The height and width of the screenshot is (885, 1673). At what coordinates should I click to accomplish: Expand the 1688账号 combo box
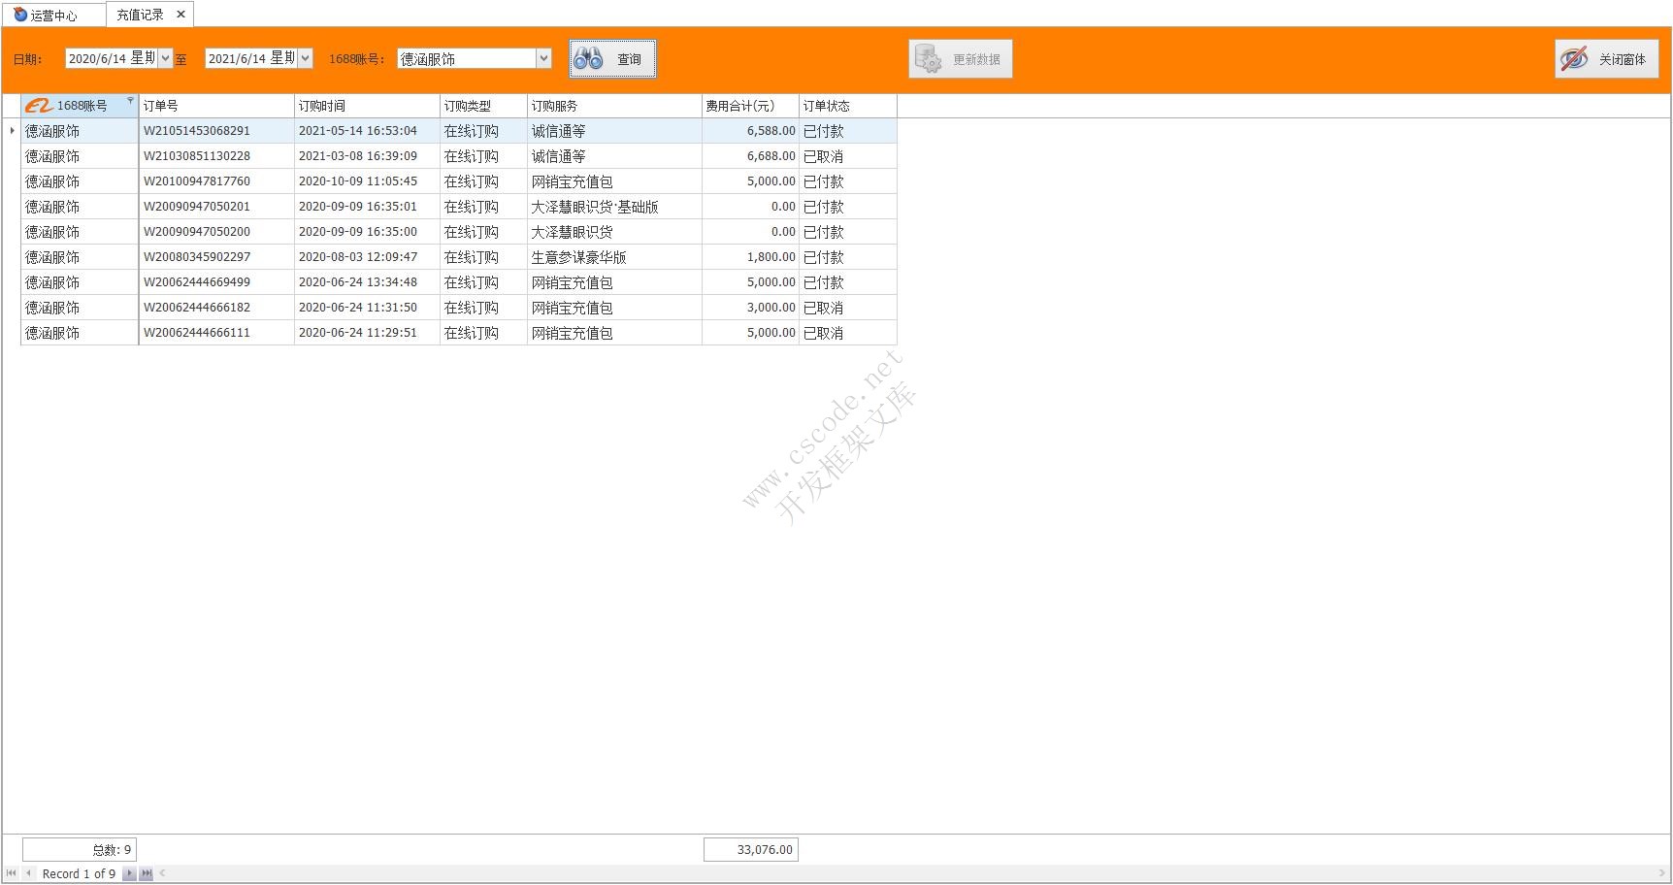(x=543, y=58)
